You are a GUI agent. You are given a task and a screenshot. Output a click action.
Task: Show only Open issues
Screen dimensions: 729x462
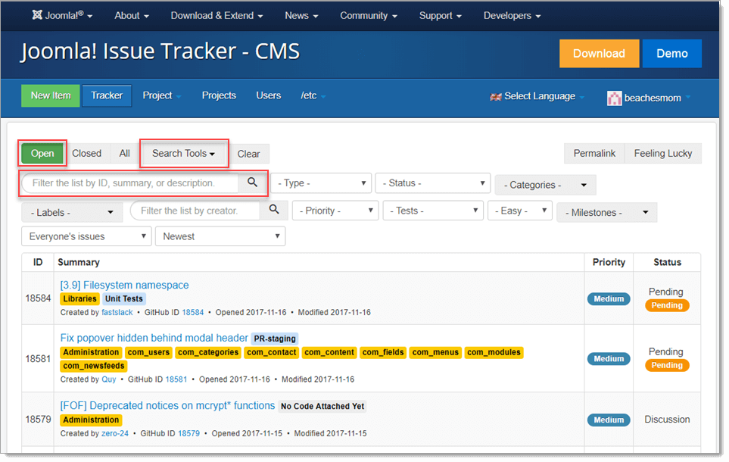pyautogui.click(x=42, y=154)
